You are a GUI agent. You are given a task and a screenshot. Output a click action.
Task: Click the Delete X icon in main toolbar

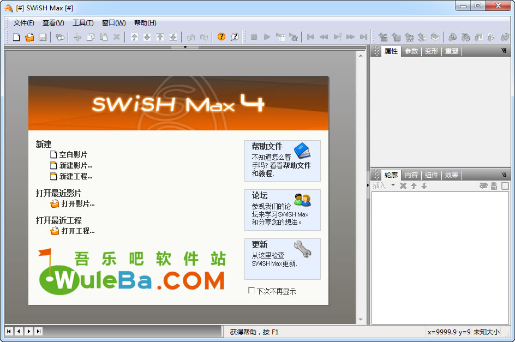117,37
